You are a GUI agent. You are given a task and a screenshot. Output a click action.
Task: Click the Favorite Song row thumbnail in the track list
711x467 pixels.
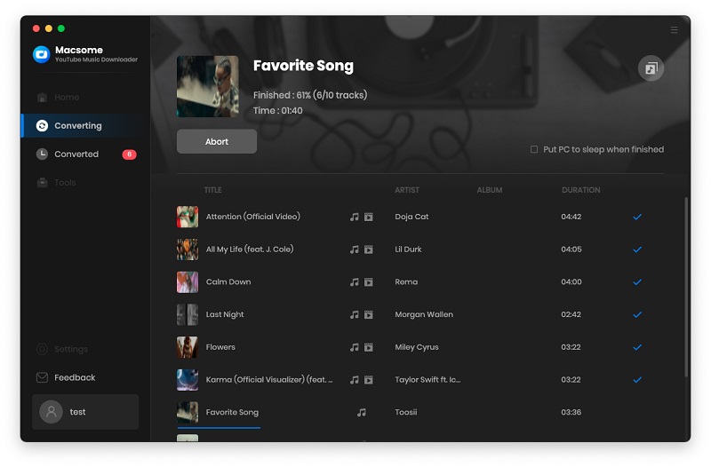pos(188,413)
